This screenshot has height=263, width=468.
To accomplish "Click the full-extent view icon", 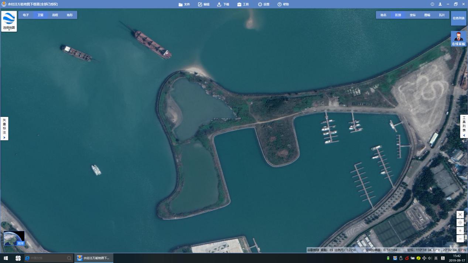I will coord(460,215).
